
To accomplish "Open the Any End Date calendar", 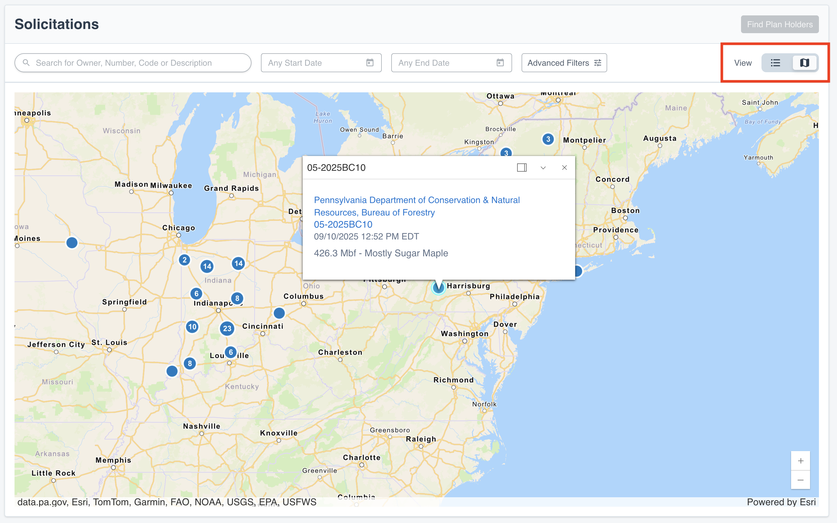I will 500,63.
